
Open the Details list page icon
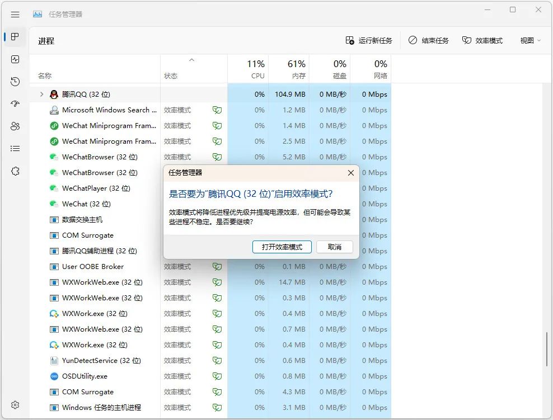[15, 149]
